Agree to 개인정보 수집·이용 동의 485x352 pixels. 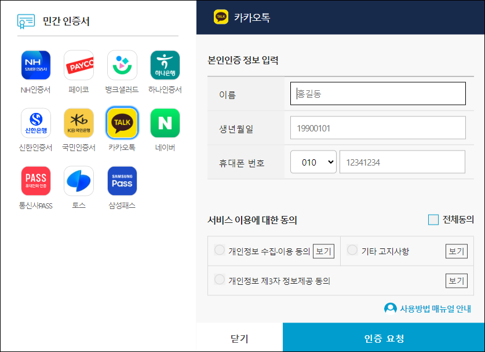[x=220, y=250]
